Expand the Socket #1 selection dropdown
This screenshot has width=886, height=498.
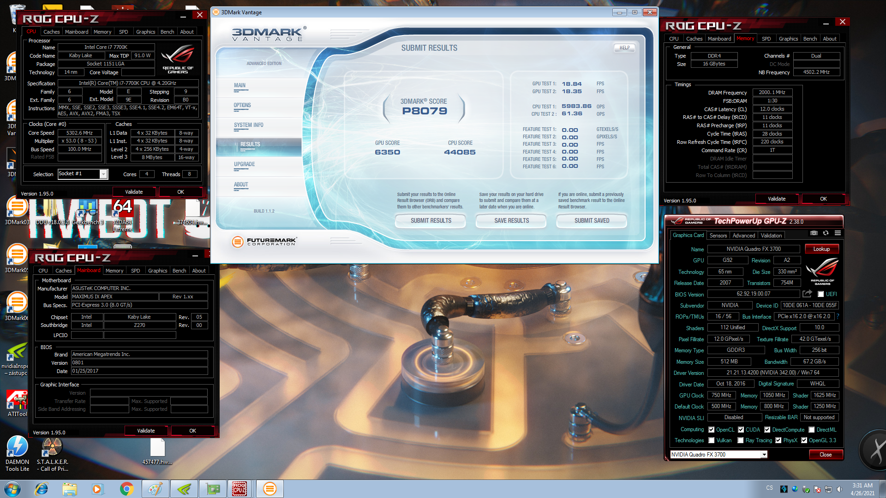[x=103, y=174]
